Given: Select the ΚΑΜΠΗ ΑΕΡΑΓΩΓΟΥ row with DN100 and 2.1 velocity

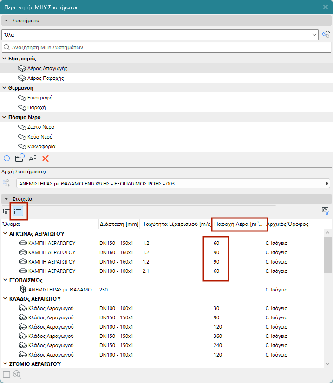Looking at the screenshot, I should click(x=162, y=271).
